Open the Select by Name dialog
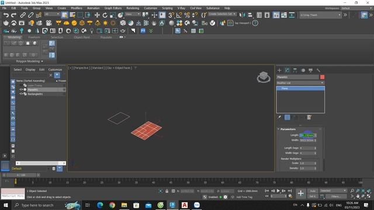This screenshot has width=374, height=210. pos(72,15)
